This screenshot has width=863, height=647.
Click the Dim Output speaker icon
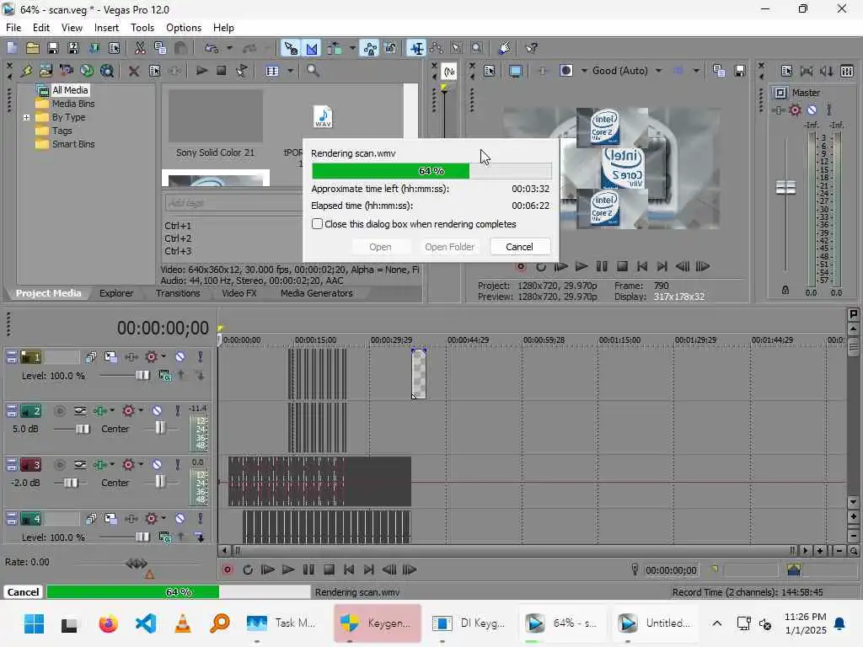point(826,71)
